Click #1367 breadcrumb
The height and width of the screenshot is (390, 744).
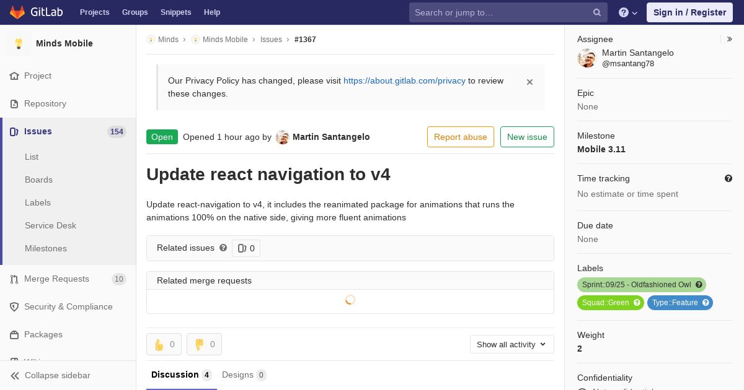pos(305,40)
